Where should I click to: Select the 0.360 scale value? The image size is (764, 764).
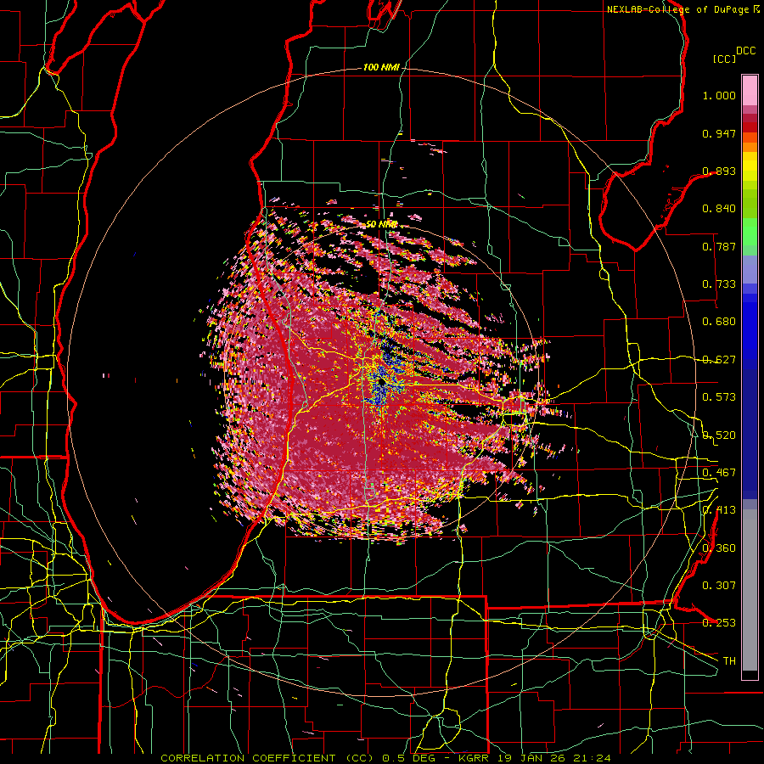tap(719, 548)
